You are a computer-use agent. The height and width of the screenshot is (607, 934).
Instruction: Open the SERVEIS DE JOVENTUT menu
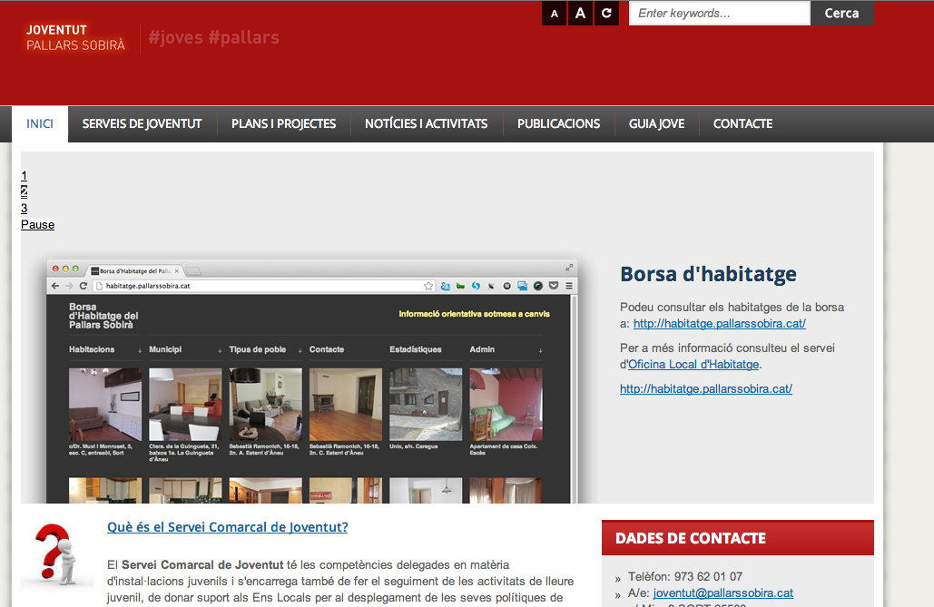pyautogui.click(x=142, y=124)
